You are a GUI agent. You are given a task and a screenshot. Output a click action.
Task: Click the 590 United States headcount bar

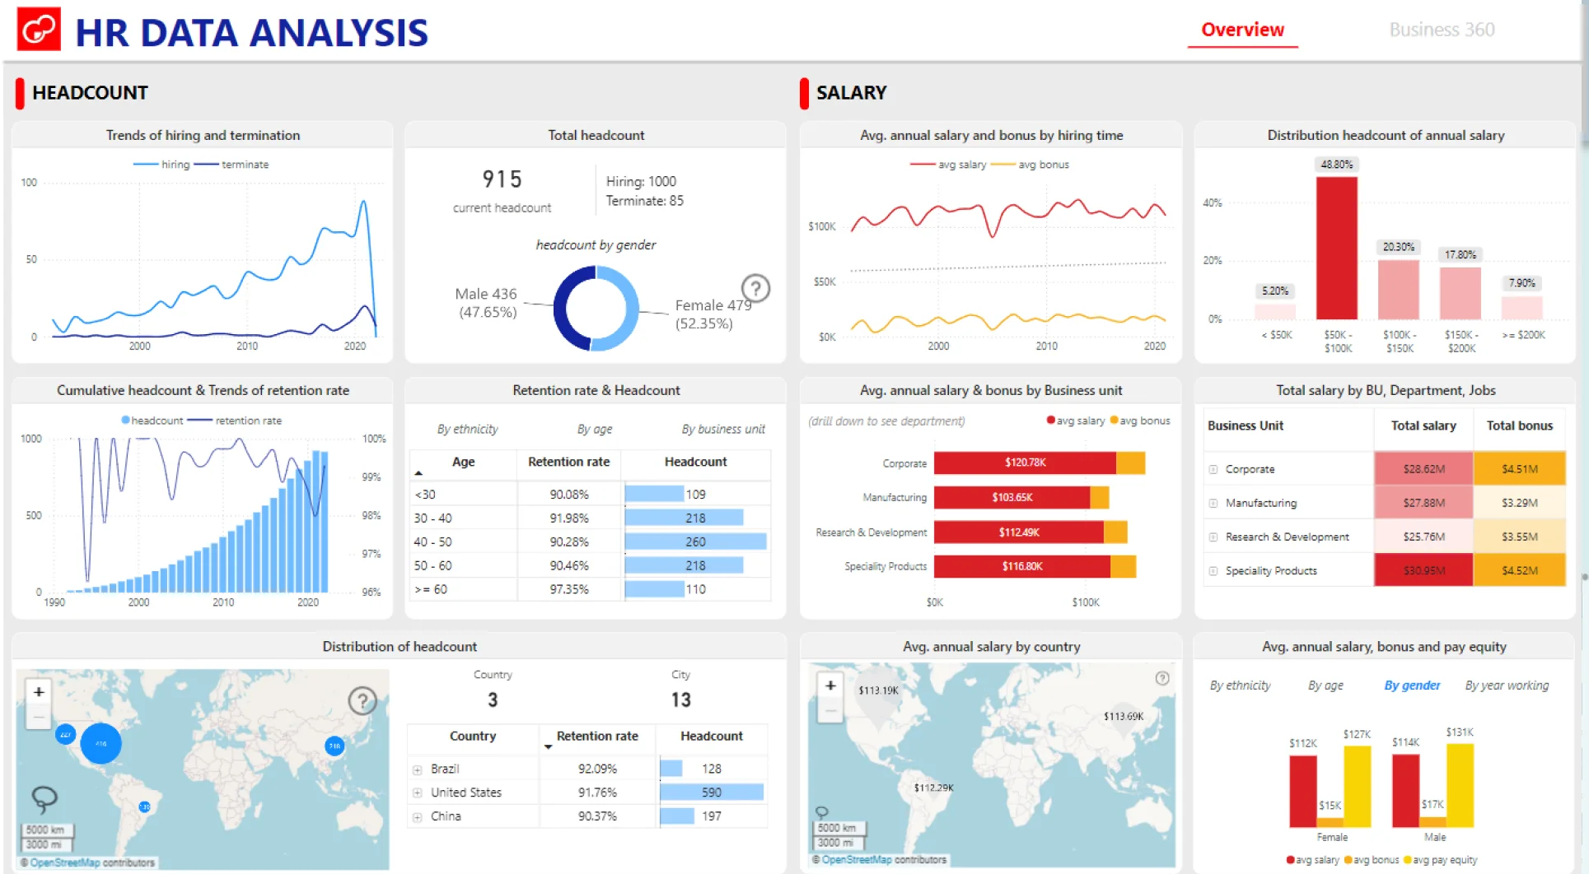(712, 793)
